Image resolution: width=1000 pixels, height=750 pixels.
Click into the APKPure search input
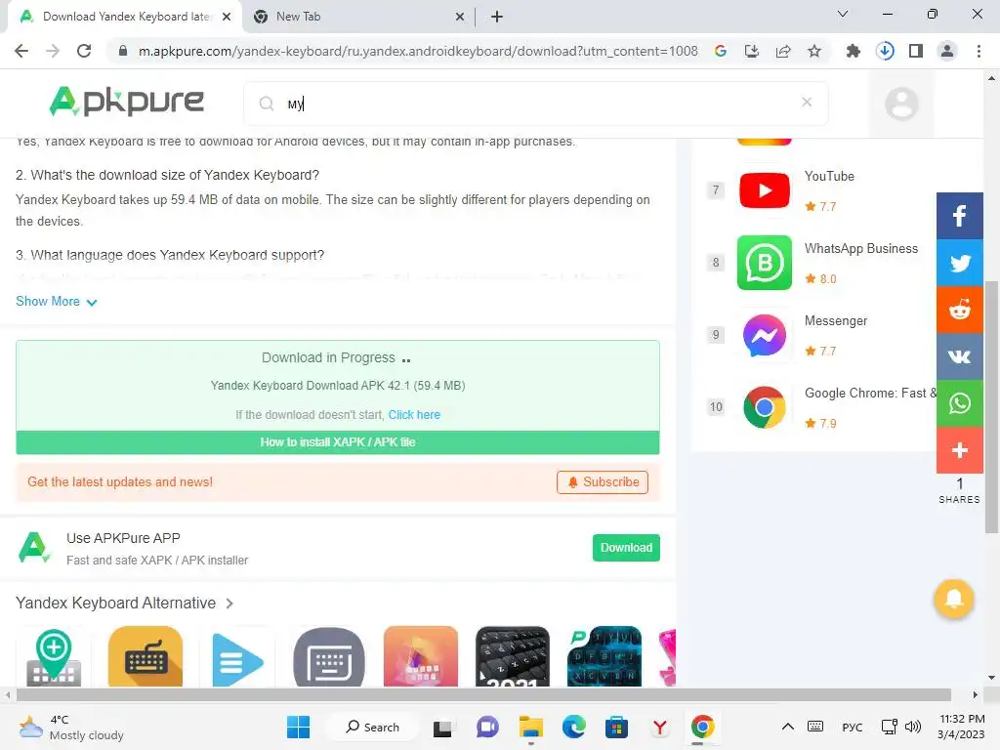coord(536,104)
